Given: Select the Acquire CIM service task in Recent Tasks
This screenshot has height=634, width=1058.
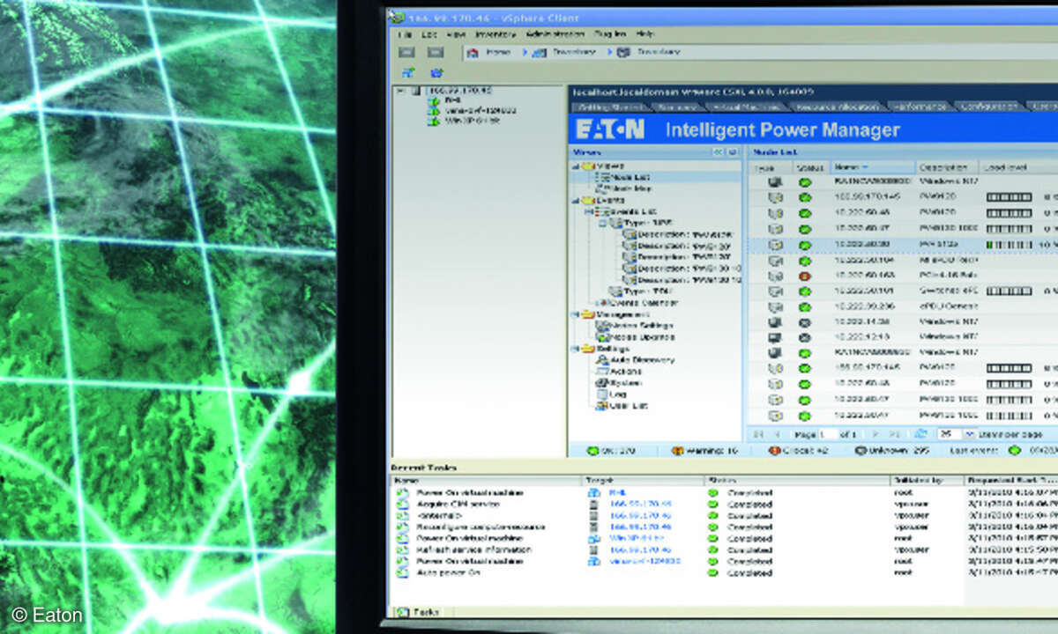Looking at the screenshot, I should pos(723,505).
